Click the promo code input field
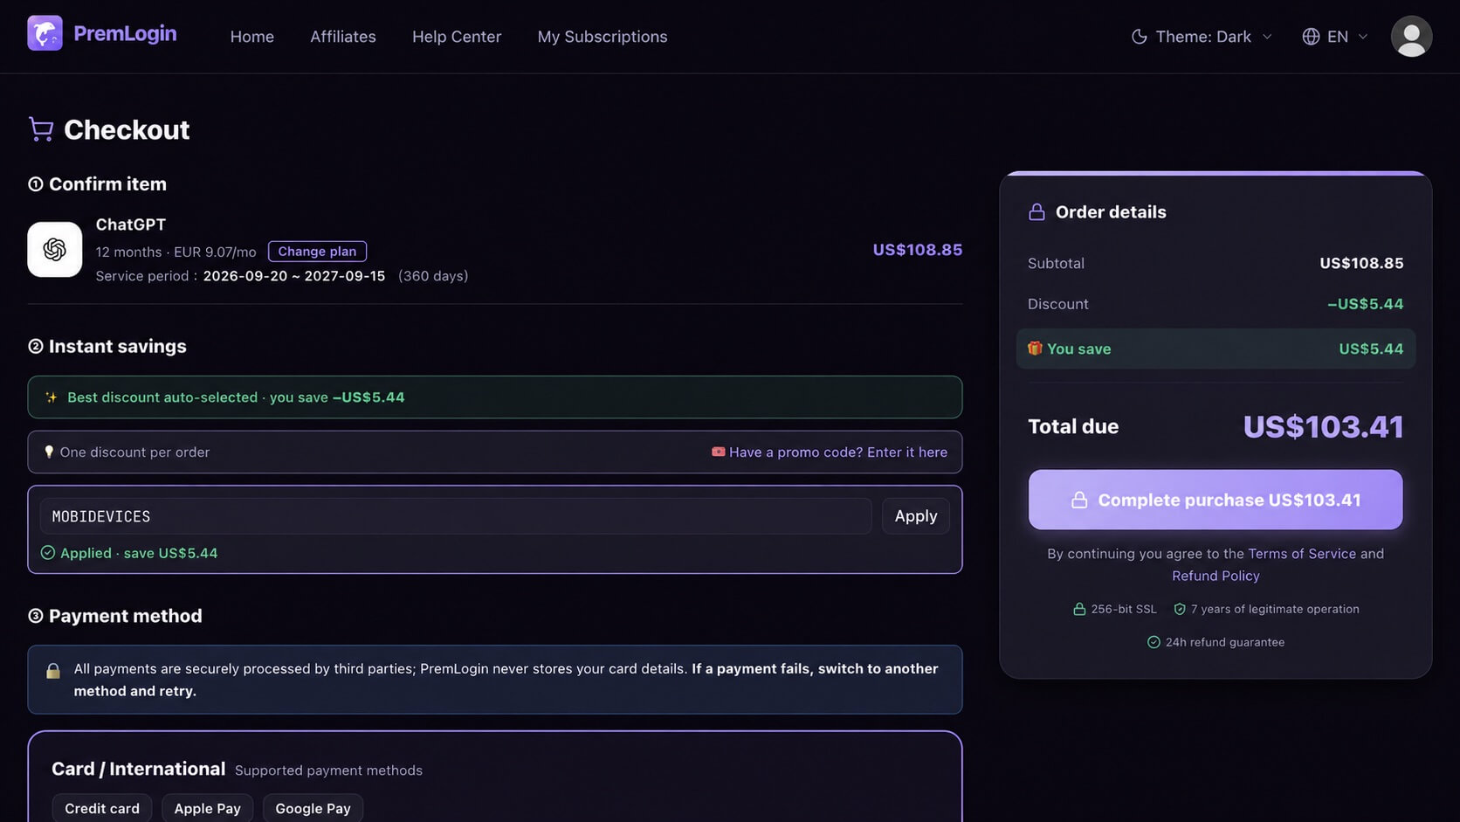 tap(456, 516)
